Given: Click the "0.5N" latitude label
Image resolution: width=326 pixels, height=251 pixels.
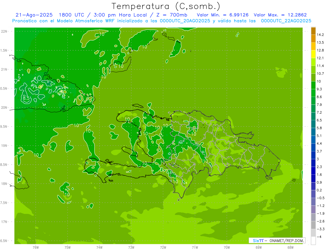Looking at the screenshot, I should 4,89.
